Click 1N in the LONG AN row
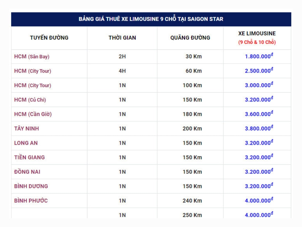 click(x=122, y=143)
